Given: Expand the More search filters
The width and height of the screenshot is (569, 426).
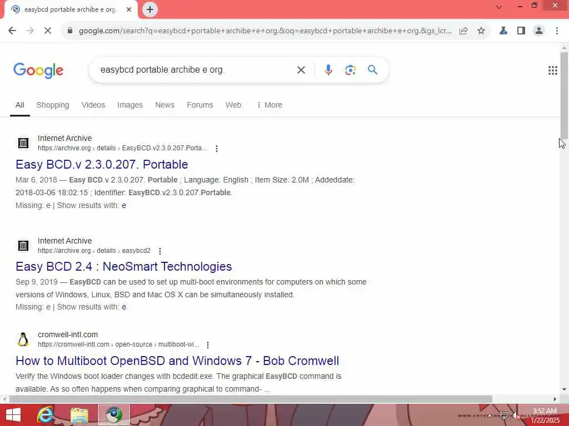Looking at the screenshot, I should pyautogui.click(x=269, y=105).
